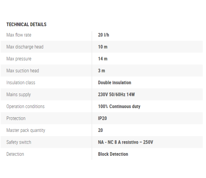This screenshot has width=206, height=178.
Task: Select the 100% Continuous duty value
Action: coord(119,106)
